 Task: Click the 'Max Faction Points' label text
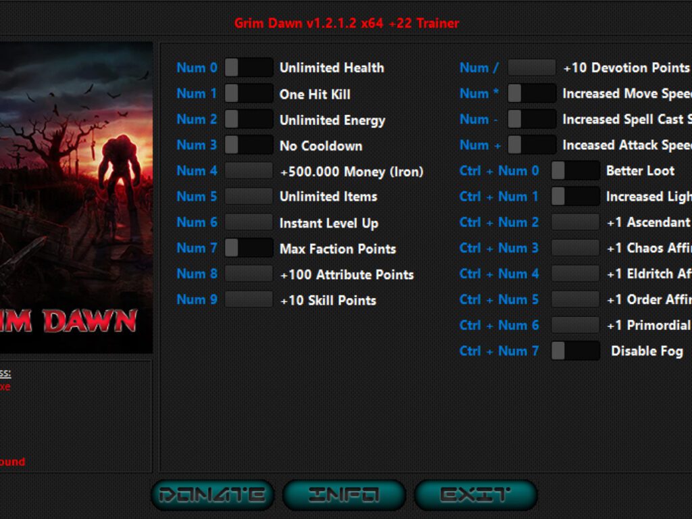click(338, 249)
